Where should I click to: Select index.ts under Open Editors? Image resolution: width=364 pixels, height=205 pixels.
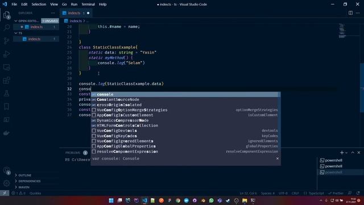36,27
